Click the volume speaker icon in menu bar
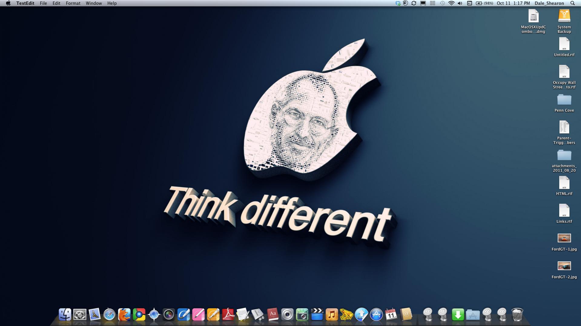This screenshot has width=581, height=326. tap(460, 3)
